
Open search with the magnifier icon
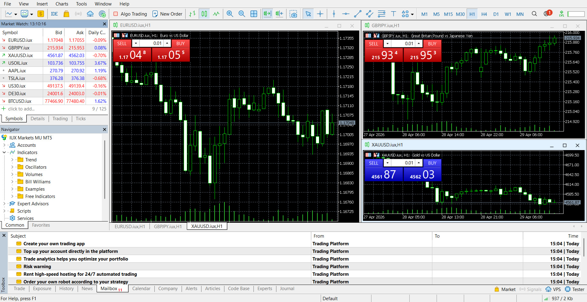[x=534, y=14]
